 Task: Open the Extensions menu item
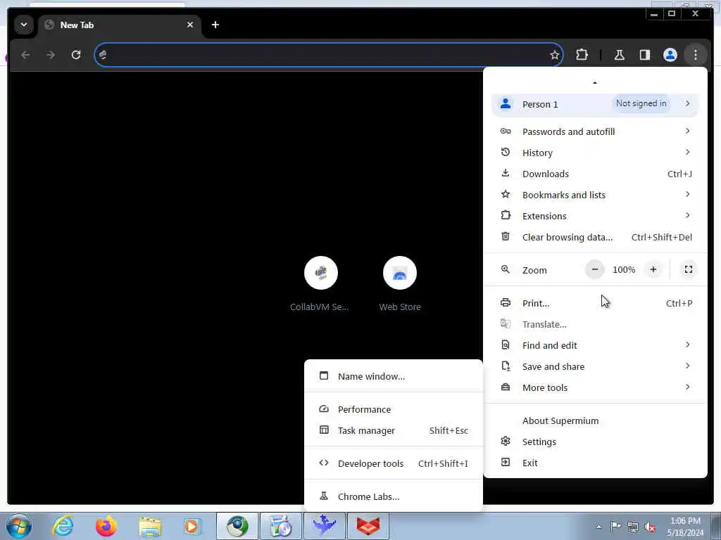(595, 217)
